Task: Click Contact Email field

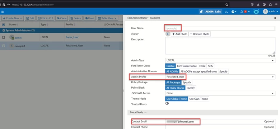Action: 220,121
